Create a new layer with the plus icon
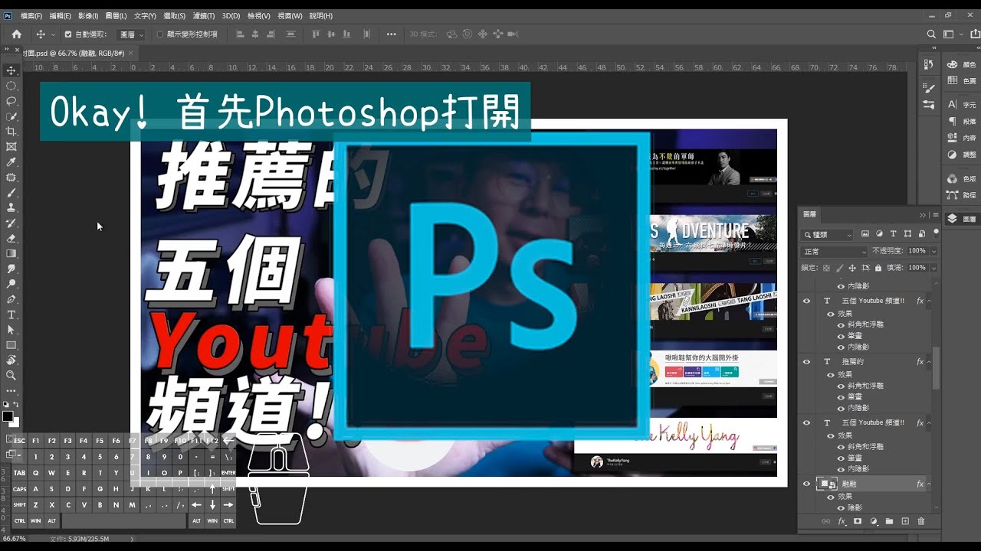 click(x=905, y=521)
